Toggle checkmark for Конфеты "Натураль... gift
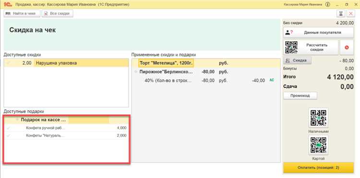The image size is (360, 178). pos(9,136)
